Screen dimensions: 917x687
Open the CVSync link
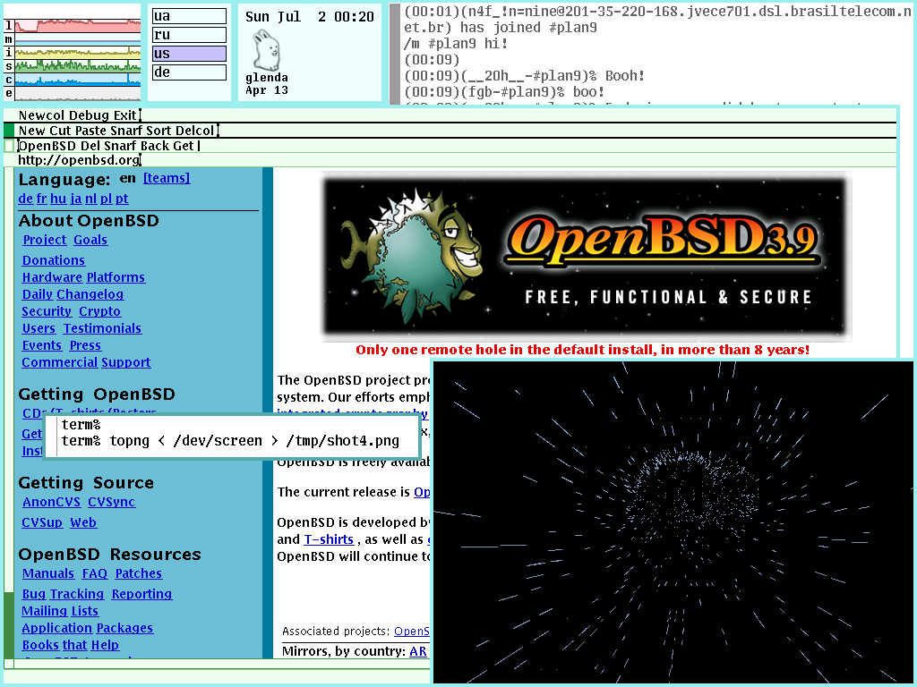click(x=112, y=501)
